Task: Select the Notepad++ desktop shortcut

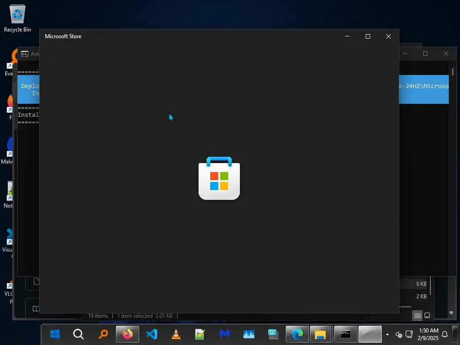Action: pos(9,195)
